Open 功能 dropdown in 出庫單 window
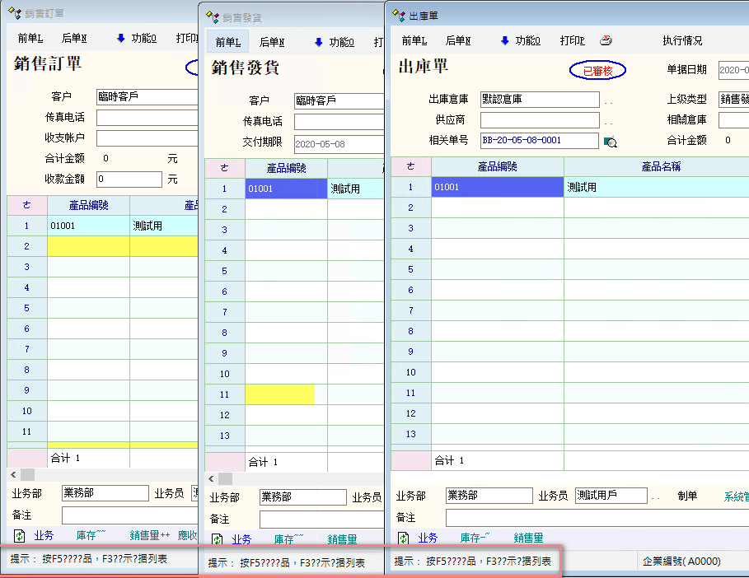Viewport: 749px width, 578px height. [519, 41]
